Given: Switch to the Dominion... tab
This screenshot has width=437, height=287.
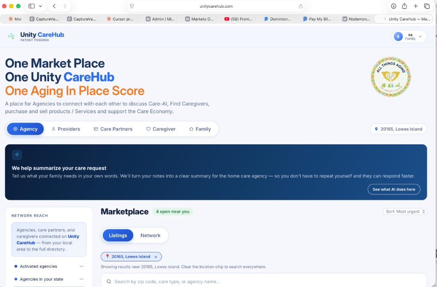Looking at the screenshot, I should 277,19.
